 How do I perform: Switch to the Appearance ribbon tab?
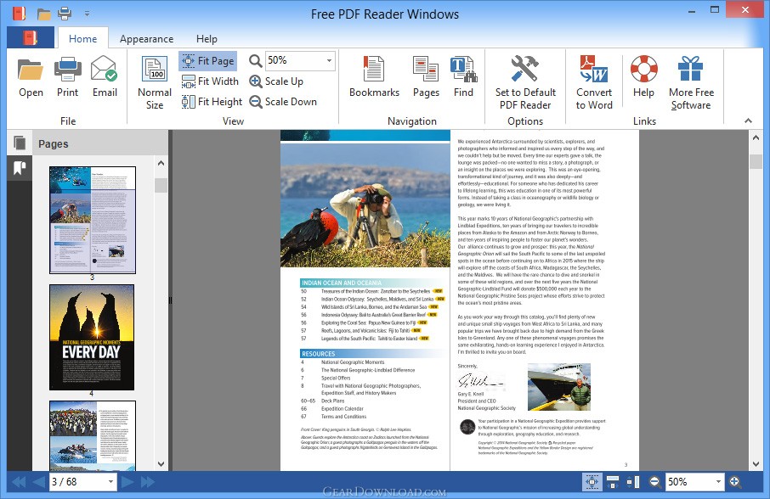146,38
